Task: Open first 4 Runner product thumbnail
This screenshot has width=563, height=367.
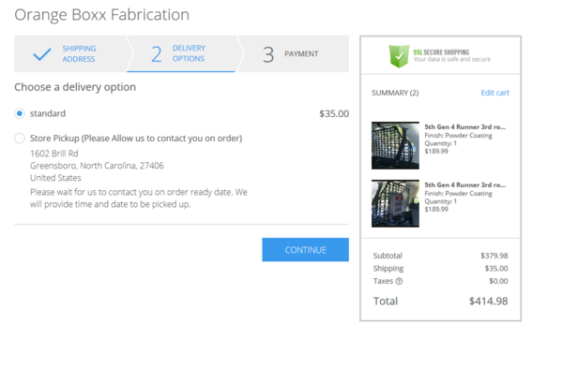Action: (x=395, y=145)
